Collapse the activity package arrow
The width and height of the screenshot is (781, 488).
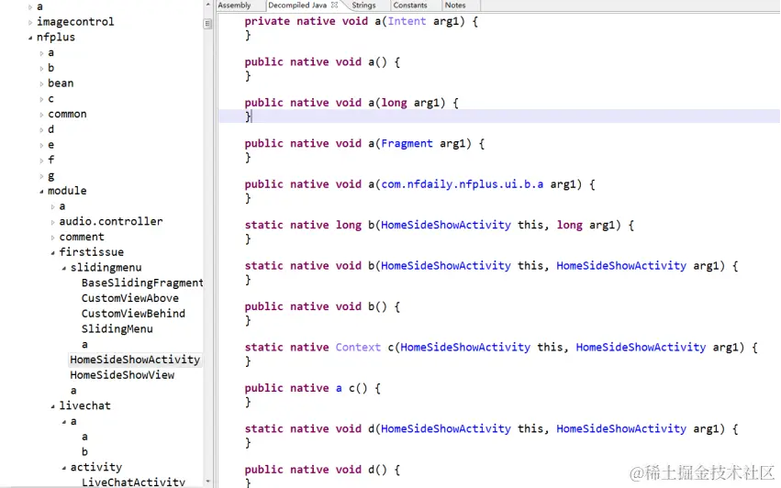tap(63, 468)
